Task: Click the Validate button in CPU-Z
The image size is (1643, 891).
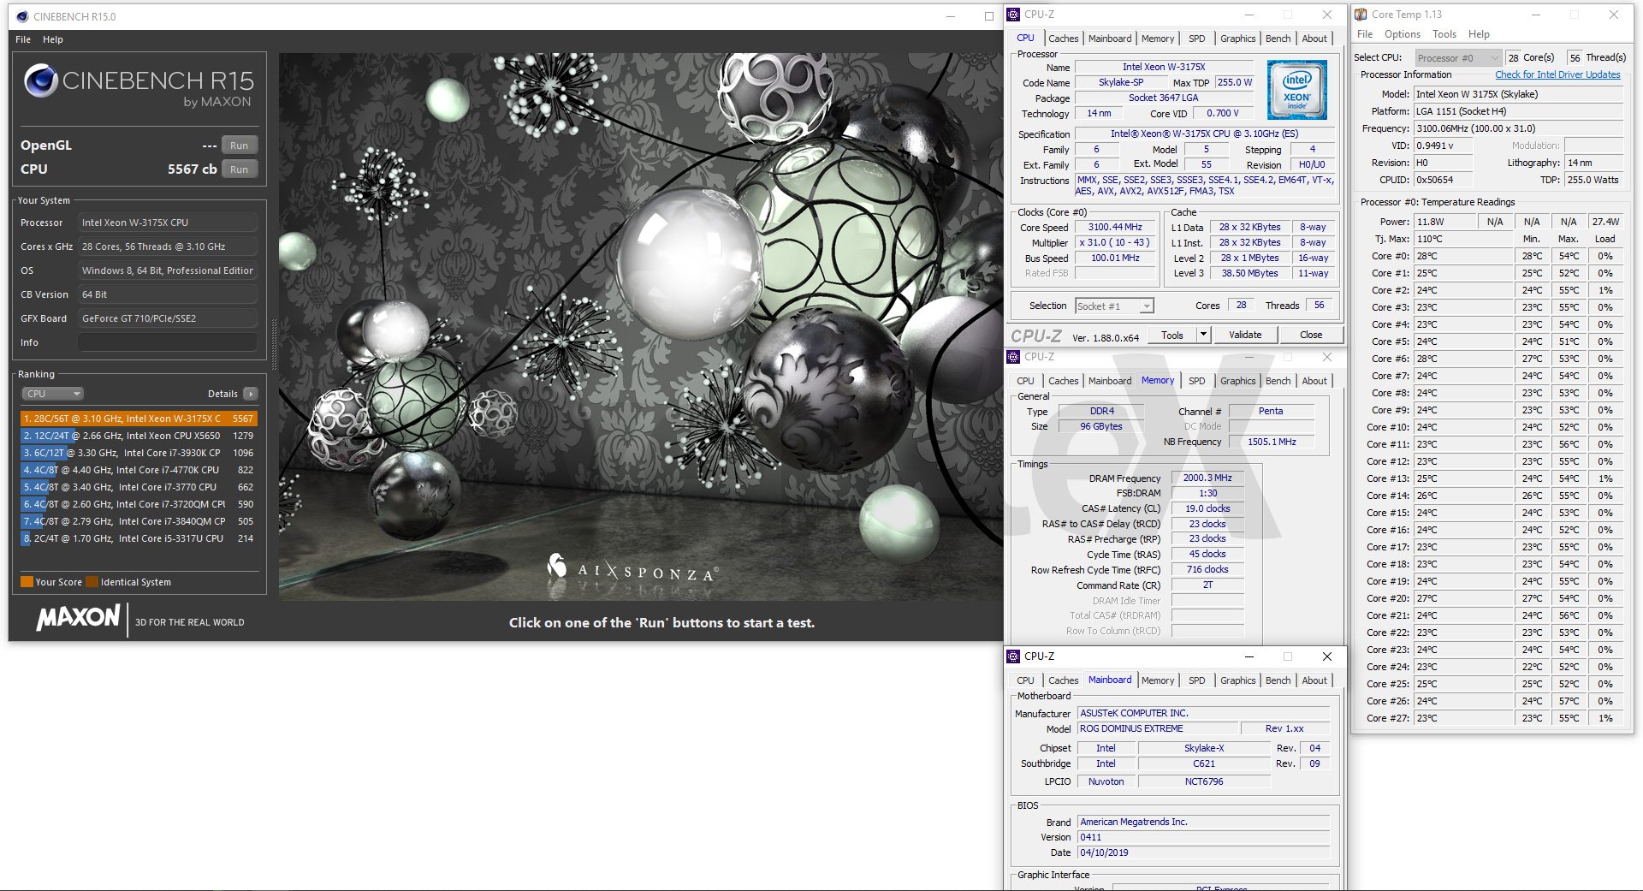Action: coord(1245,335)
